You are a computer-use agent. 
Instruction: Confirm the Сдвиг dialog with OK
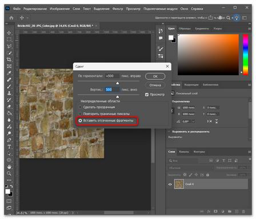pos(155,76)
